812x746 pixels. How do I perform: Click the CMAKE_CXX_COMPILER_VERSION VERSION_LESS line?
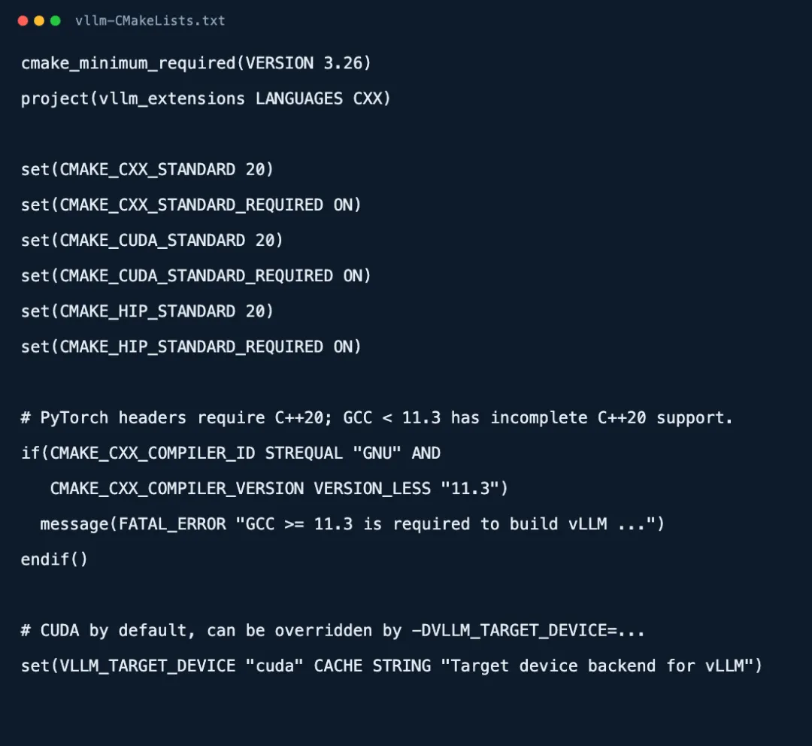coord(279,489)
